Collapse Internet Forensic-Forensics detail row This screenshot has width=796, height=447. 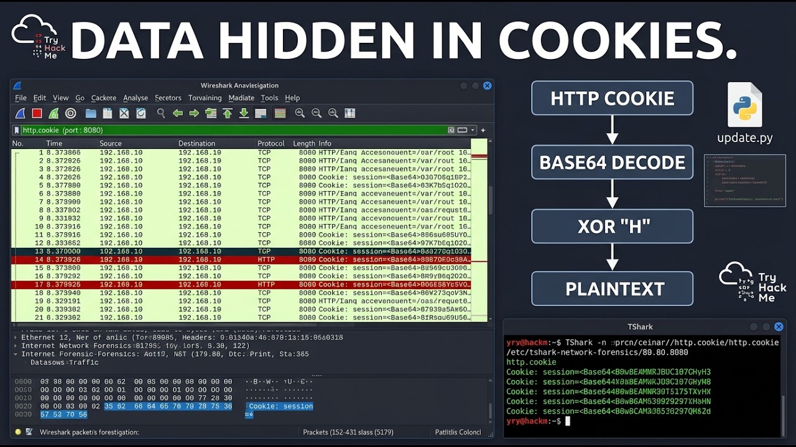coord(16,354)
